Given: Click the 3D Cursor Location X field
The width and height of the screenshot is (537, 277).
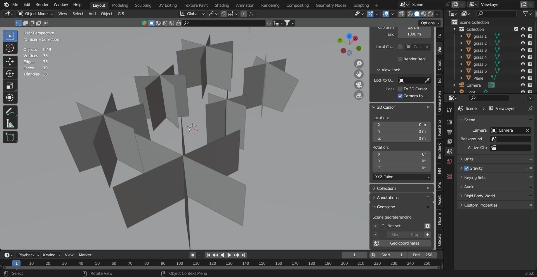Looking at the screenshot, I should [402, 125].
